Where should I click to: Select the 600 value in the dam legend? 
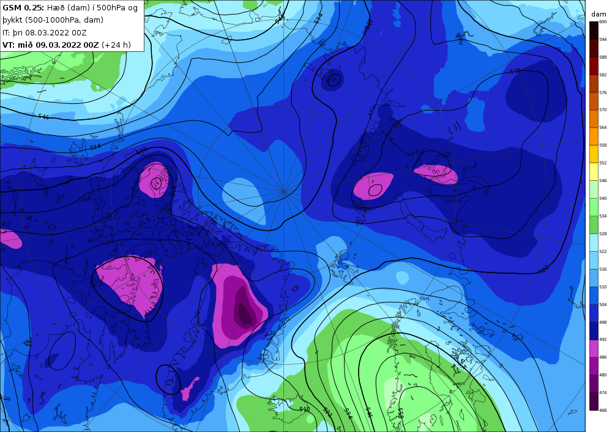603,22
